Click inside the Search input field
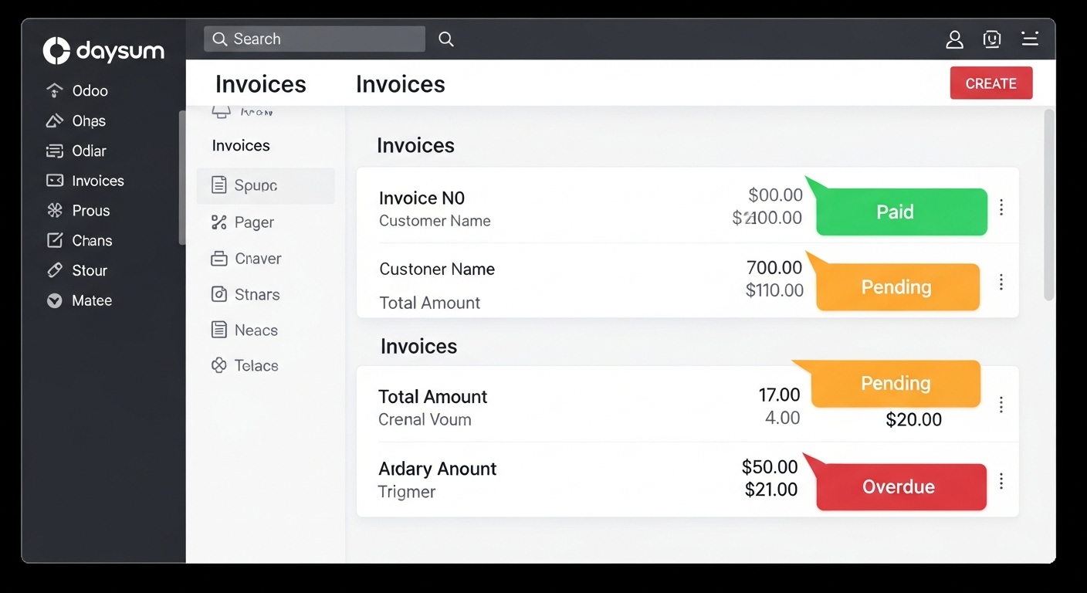 coord(317,39)
